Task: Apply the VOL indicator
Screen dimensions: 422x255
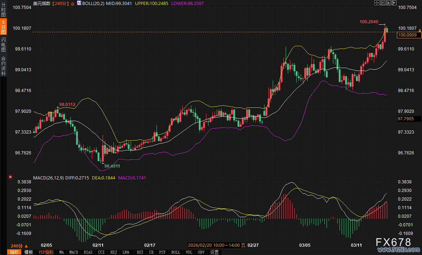Action: coord(189,252)
